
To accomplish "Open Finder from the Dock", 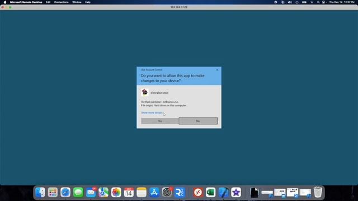I will (x=40, y=192).
